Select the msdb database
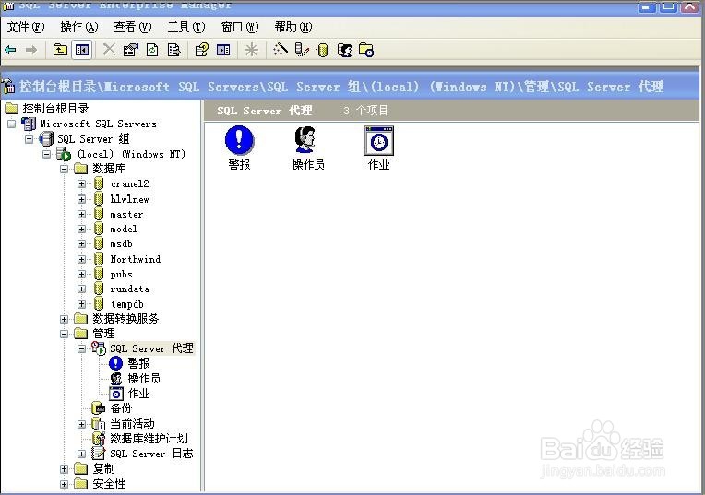The width and height of the screenshot is (705, 495). tap(122, 244)
